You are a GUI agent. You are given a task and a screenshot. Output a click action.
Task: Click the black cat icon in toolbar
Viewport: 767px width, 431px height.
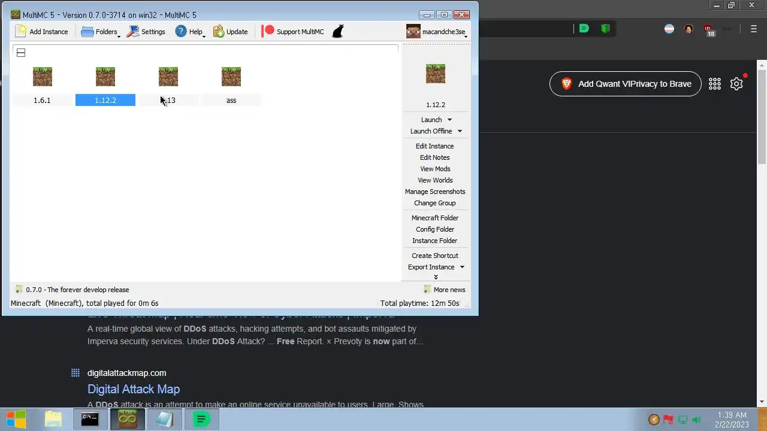pyautogui.click(x=338, y=32)
